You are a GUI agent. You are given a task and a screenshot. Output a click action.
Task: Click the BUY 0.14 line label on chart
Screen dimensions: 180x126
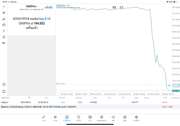[60, 83]
